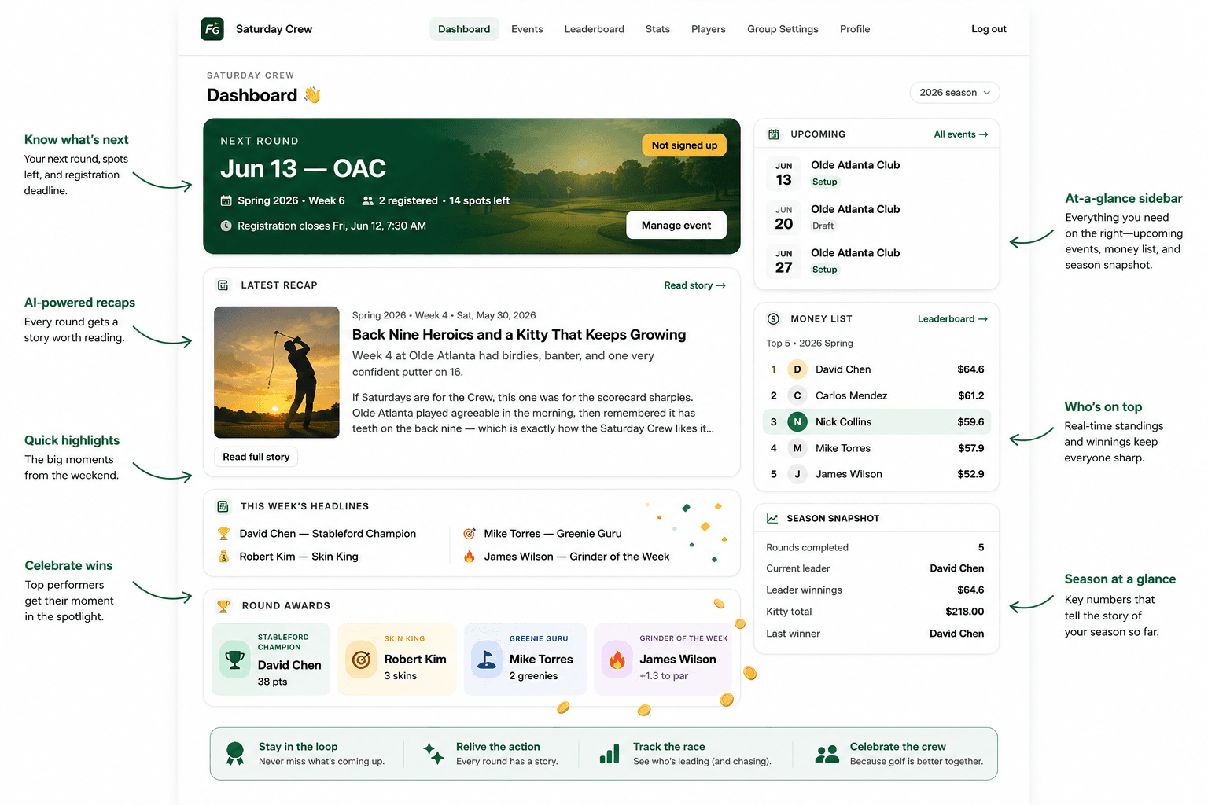Viewport: 1208px width, 805px height.
Task: Click David Chen's avatar letter D
Action: click(797, 369)
